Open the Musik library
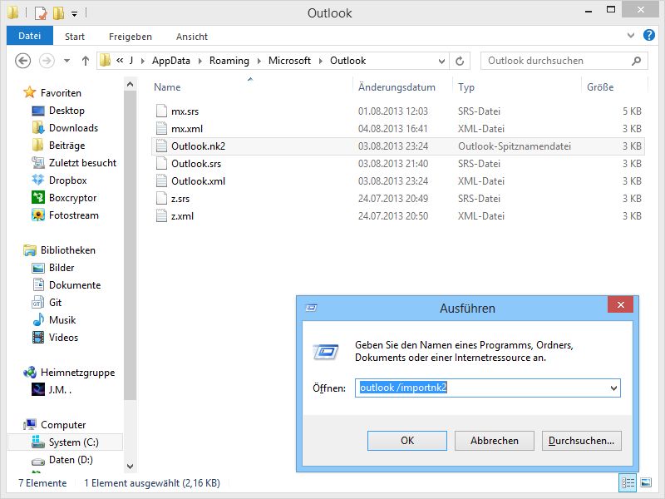The image size is (665, 499). (62, 319)
